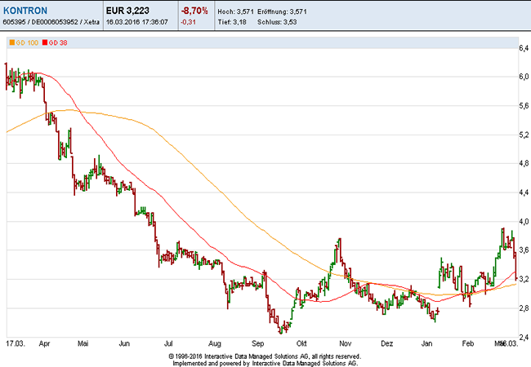Click the 6,4 price axis label
The image size is (531, 367).
[x=524, y=49]
